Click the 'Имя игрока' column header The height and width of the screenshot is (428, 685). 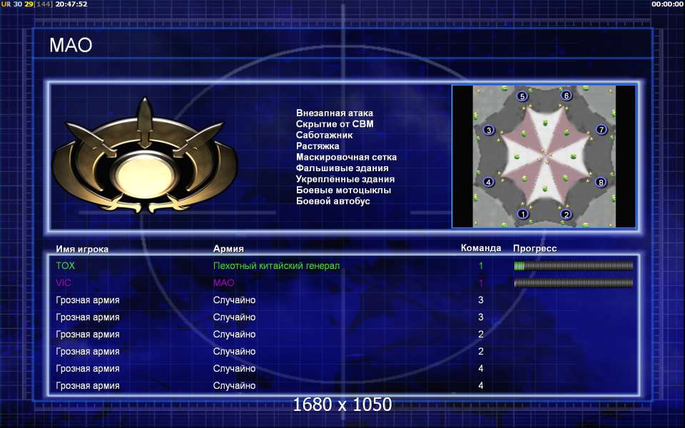[x=82, y=249]
